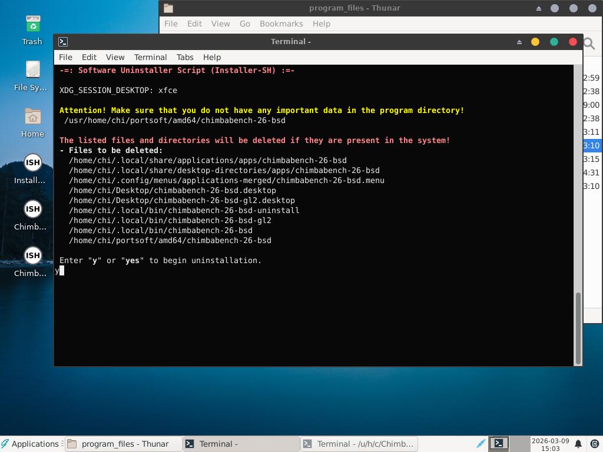Image resolution: width=603 pixels, height=452 pixels.
Task: Click the circular icon at the panel's far right
Action: coord(594,444)
